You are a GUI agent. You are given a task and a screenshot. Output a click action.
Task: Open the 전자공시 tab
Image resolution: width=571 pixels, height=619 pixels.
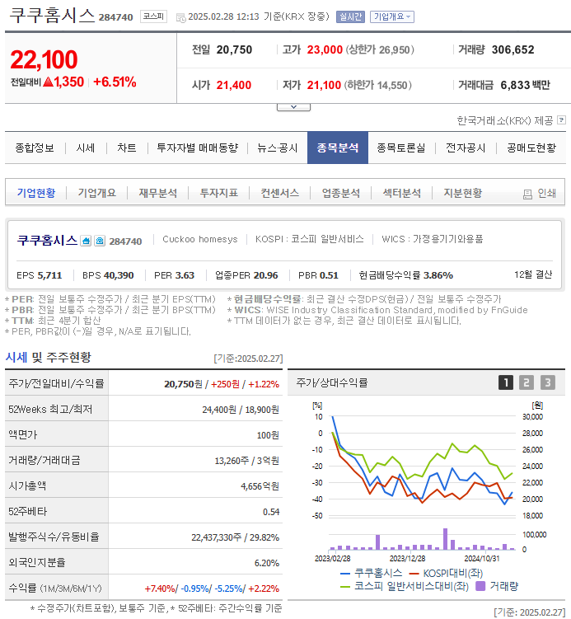coord(466,148)
